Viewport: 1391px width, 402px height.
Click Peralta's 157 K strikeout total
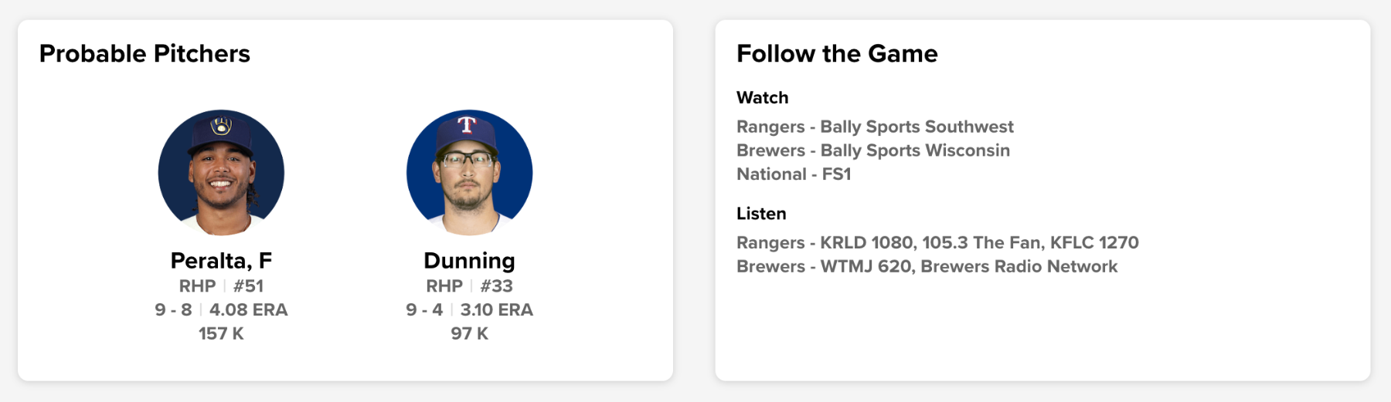click(221, 334)
